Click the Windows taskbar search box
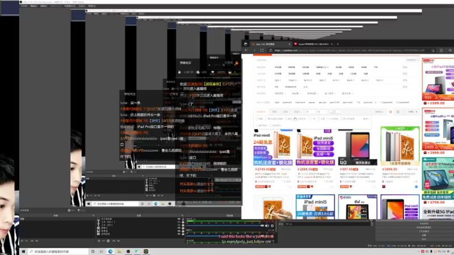The width and height of the screenshot is (454, 255). click(59, 252)
